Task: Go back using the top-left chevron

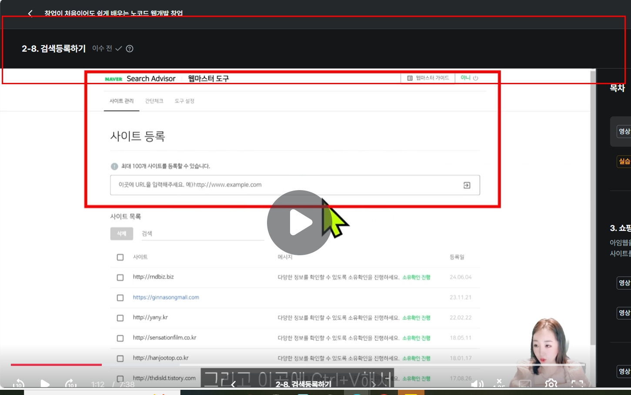Action: (x=30, y=13)
